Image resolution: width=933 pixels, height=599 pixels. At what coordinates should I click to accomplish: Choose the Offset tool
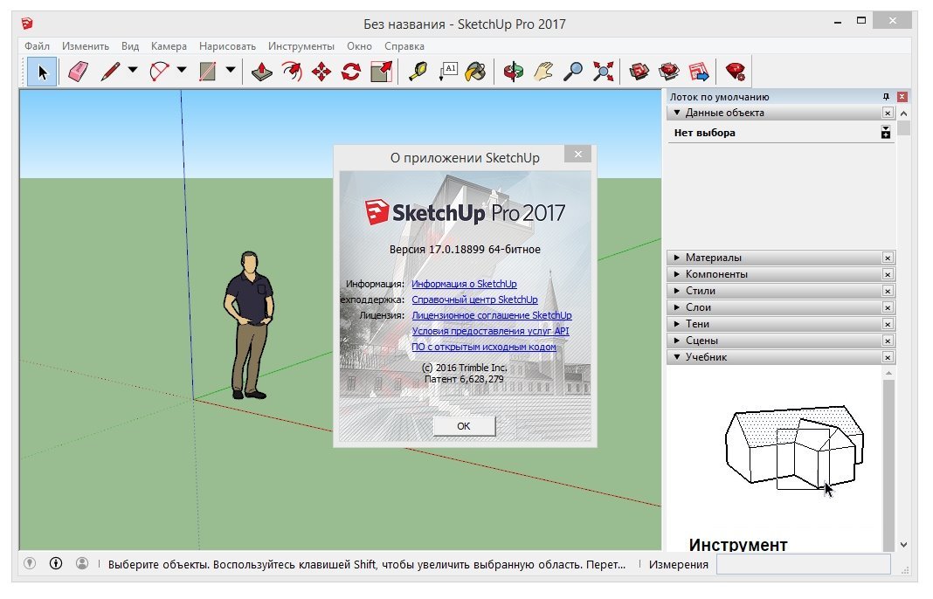(292, 72)
